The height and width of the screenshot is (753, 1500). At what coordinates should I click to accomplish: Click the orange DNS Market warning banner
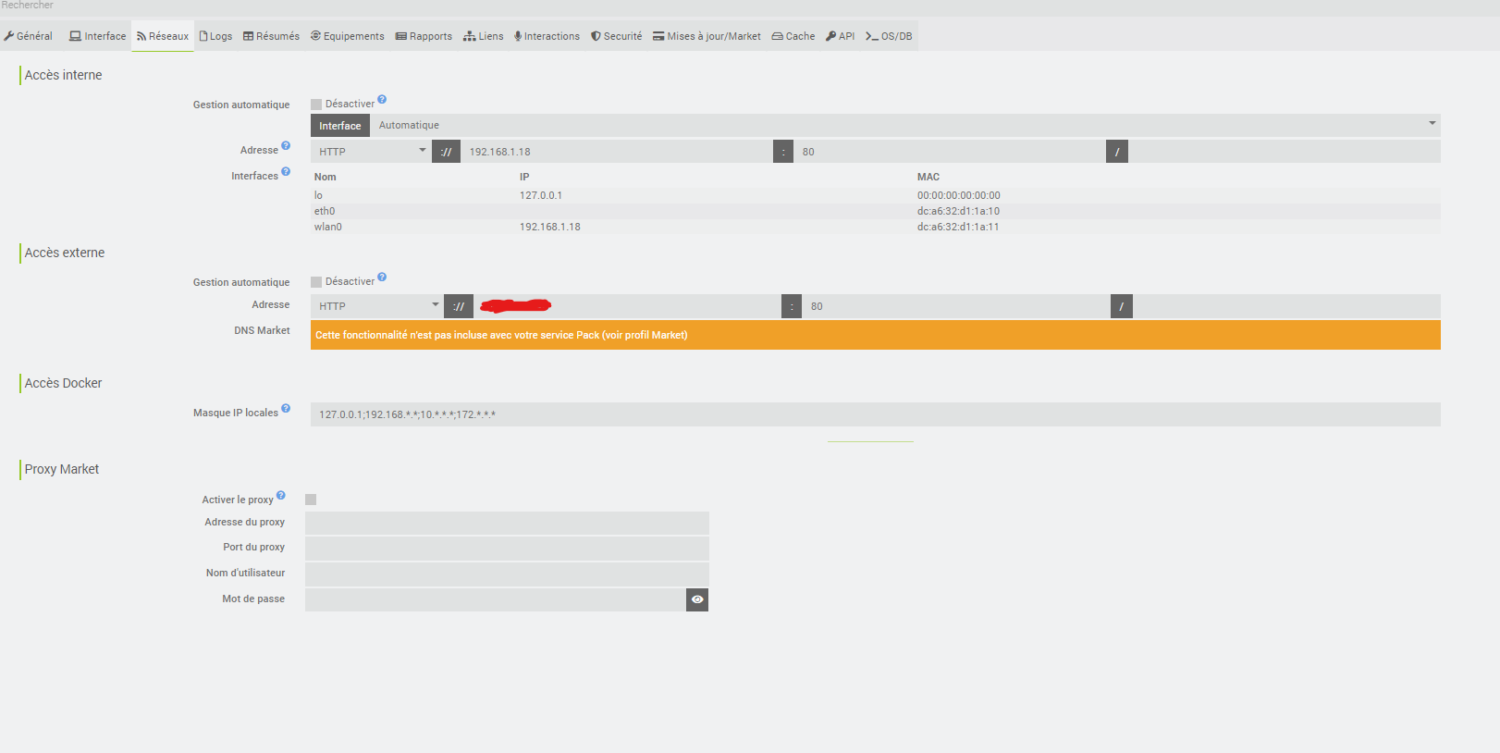point(876,335)
